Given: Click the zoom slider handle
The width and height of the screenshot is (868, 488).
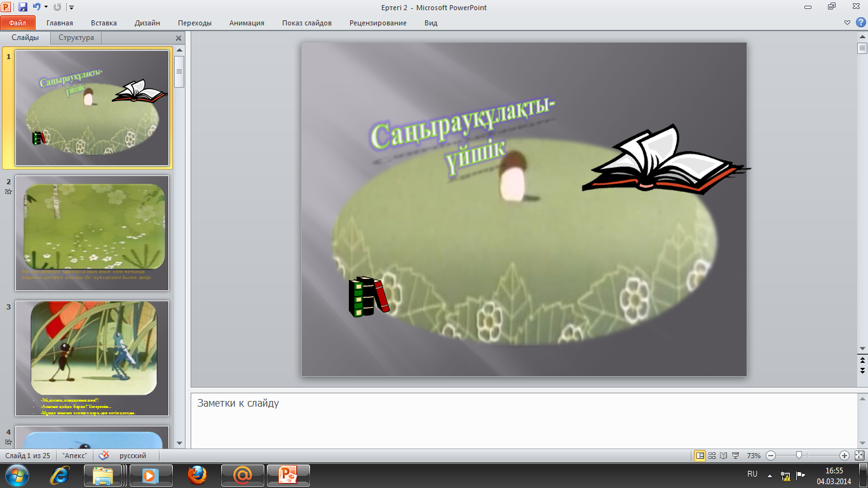Looking at the screenshot, I should 799,456.
